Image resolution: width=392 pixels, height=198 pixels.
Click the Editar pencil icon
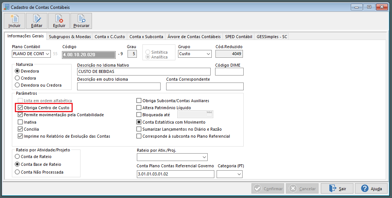37,21
